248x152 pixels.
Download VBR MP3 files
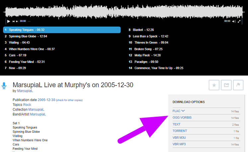coord(179,144)
